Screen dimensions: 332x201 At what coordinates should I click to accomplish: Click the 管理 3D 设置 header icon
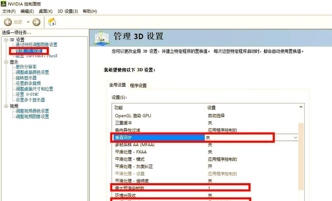102,38
